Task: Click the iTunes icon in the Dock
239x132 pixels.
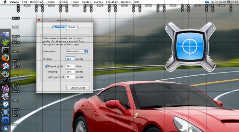Action: tap(6, 74)
